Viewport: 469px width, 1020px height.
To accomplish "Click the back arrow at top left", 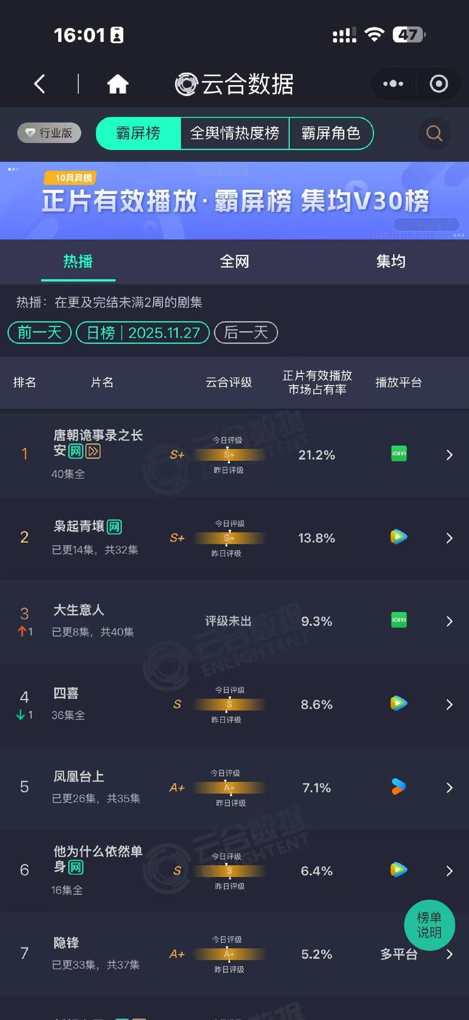I will pos(40,84).
